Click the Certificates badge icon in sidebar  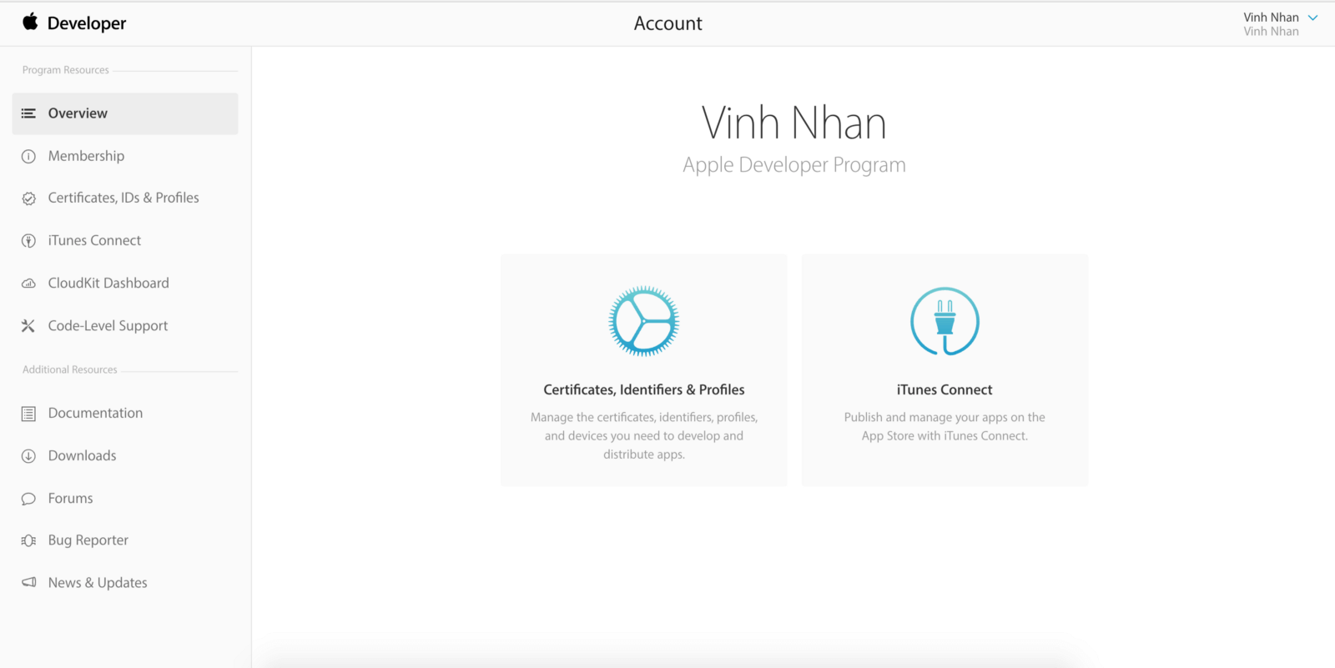[28, 198]
